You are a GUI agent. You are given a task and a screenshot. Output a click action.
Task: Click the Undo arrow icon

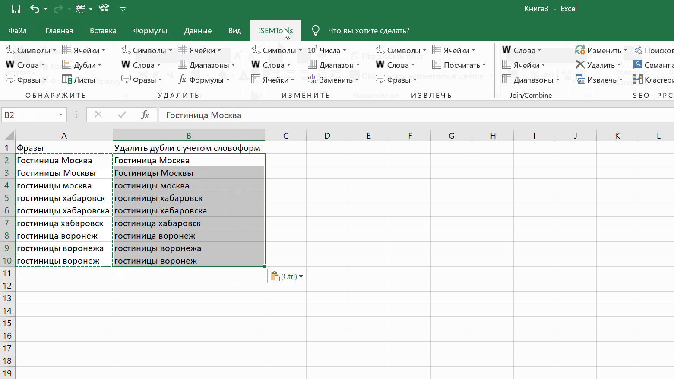[35, 9]
